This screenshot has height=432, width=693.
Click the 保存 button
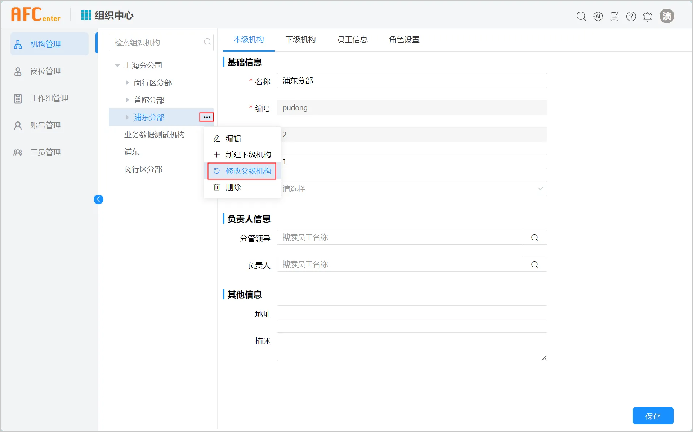(653, 416)
